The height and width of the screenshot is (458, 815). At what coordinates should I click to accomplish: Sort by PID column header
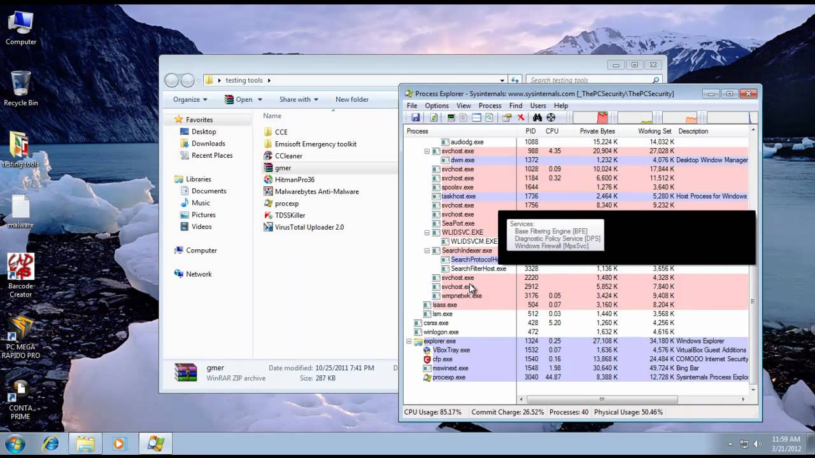[530, 131]
